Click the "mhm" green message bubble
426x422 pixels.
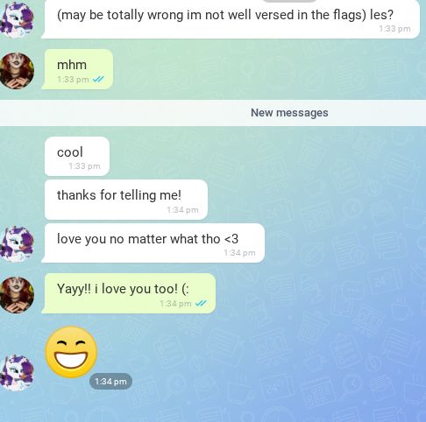tap(77, 69)
